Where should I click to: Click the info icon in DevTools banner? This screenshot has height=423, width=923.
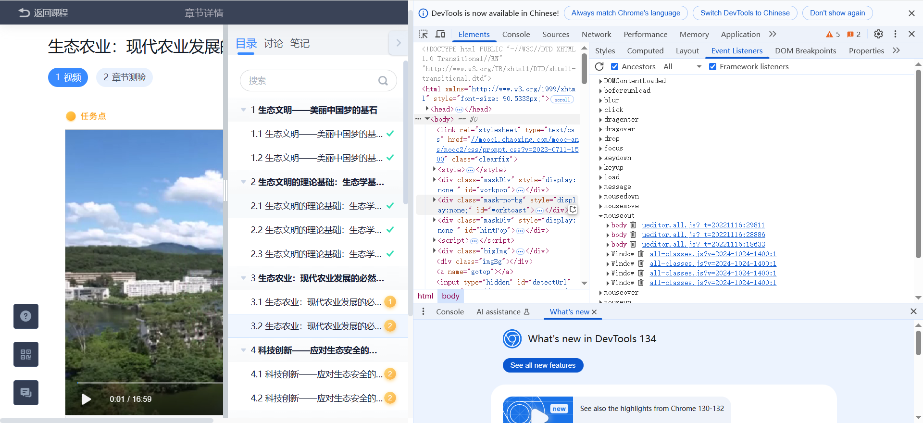click(424, 13)
